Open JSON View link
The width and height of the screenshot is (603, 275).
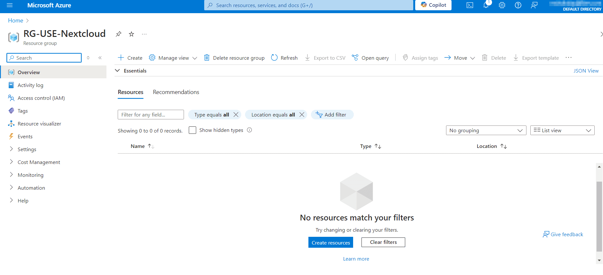tap(586, 71)
